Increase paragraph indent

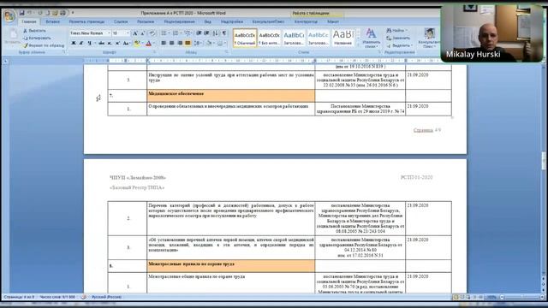pos(207,33)
